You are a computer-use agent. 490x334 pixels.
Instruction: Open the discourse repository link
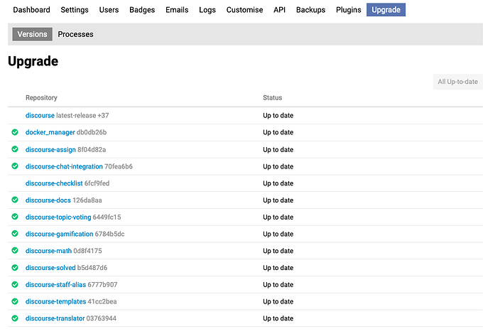point(40,115)
